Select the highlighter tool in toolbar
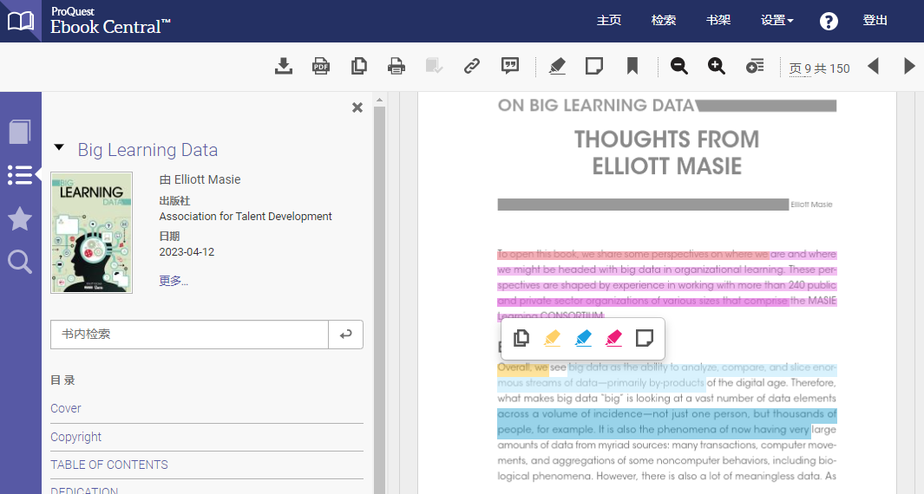Image resolution: width=924 pixels, height=494 pixels. (x=558, y=66)
